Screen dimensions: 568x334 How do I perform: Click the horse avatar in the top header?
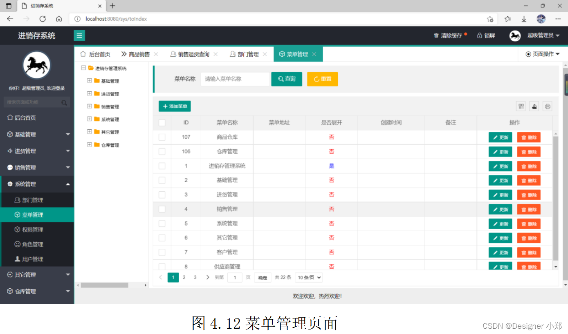click(515, 35)
